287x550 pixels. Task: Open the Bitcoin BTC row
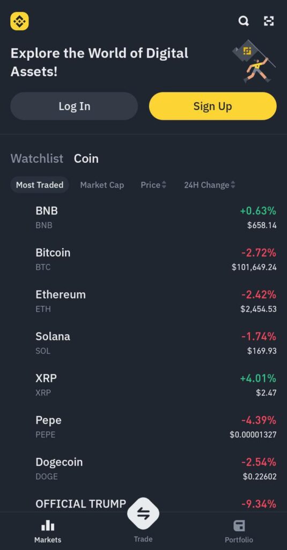pos(143,259)
